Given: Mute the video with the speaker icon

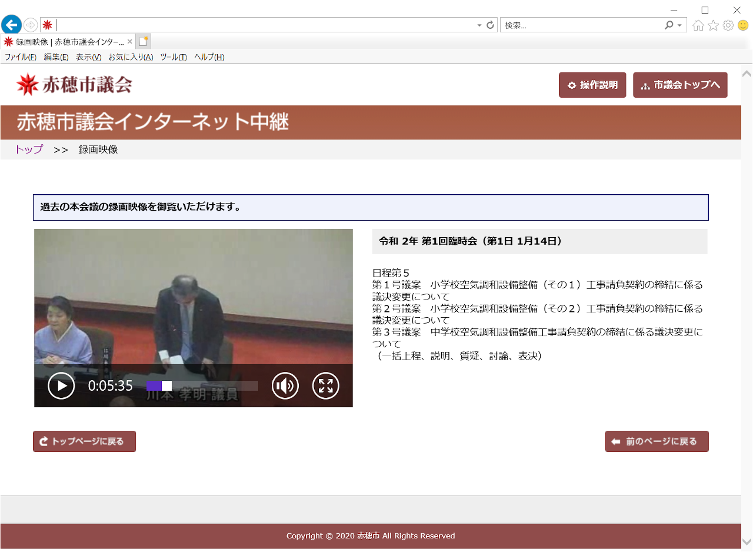Looking at the screenshot, I should coord(285,386).
